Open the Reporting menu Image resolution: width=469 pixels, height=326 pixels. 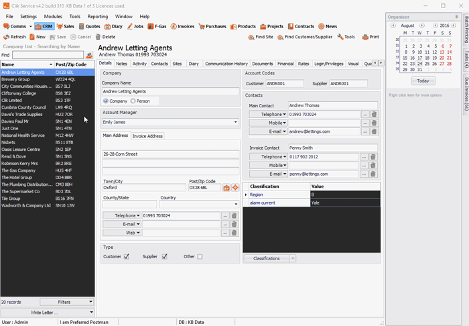(x=97, y=15)
